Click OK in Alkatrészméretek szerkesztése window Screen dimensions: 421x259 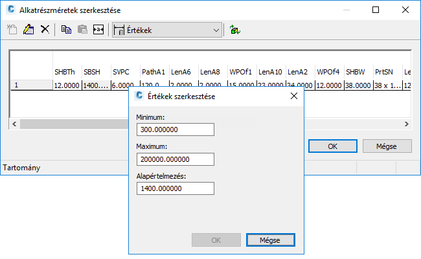333,146
